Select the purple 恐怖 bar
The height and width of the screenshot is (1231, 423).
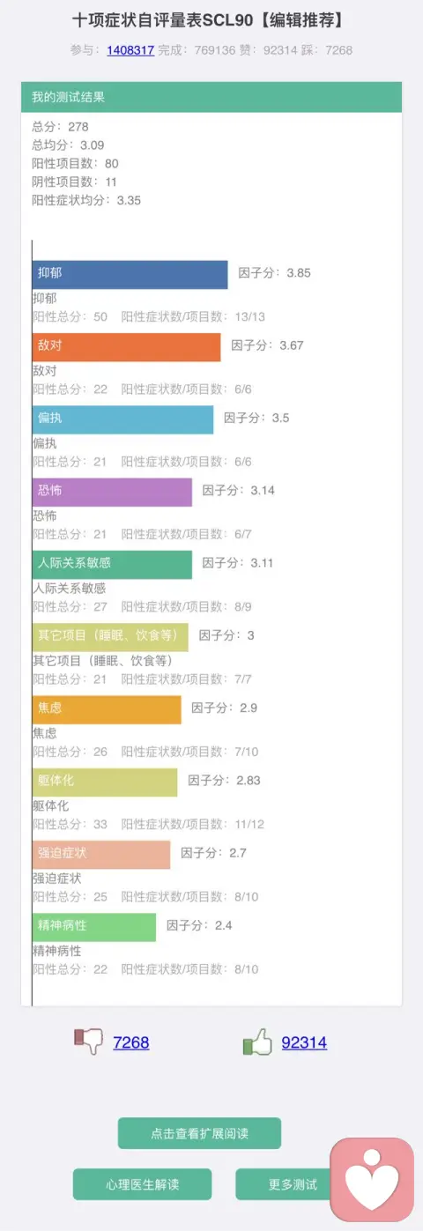pyautogui.click(x=112, y=492)
